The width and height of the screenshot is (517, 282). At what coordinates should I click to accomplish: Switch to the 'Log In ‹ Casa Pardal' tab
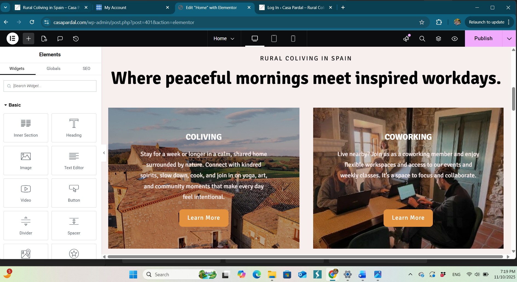coord(296,7)
